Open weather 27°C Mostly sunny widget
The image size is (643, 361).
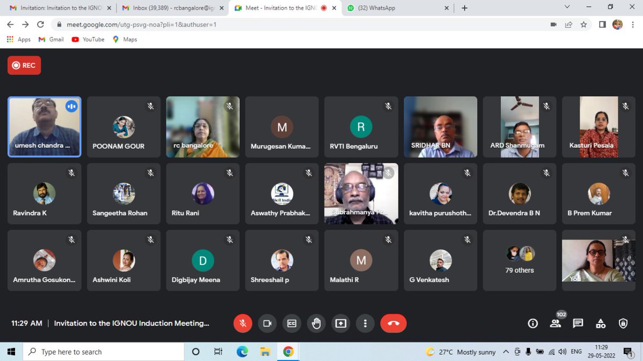[461, 352]
